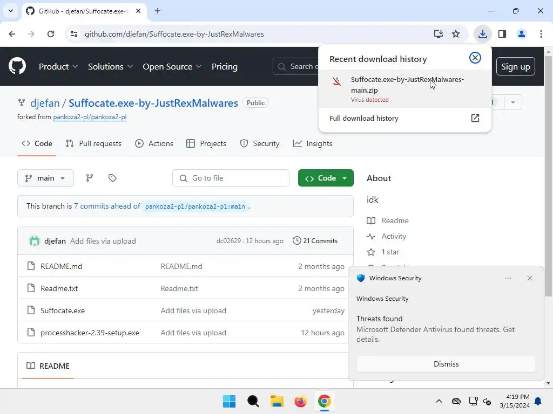
Task: Open full download history external icon
Action: [x=475, y=118]
